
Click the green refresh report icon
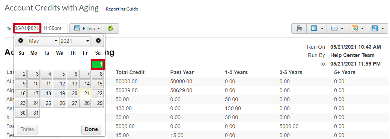click(x=111, y=28)
